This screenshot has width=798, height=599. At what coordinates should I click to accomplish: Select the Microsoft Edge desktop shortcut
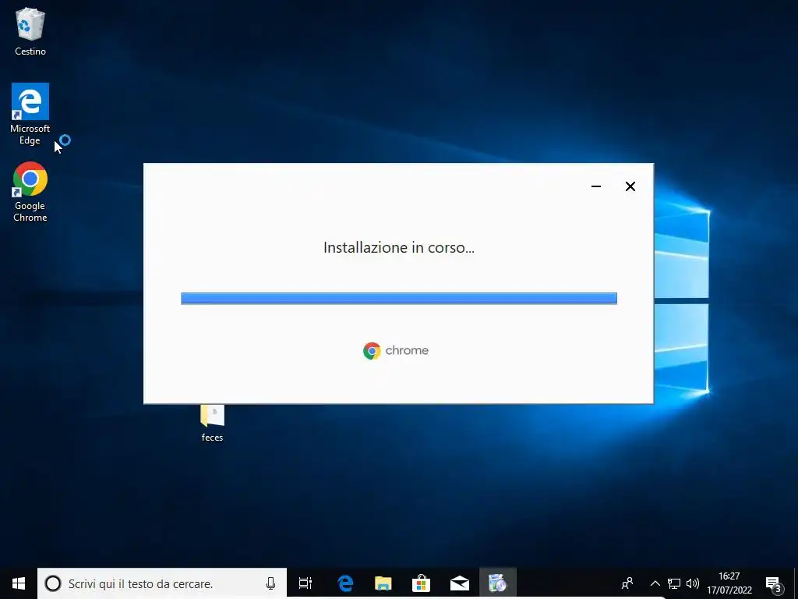point(30,114)
